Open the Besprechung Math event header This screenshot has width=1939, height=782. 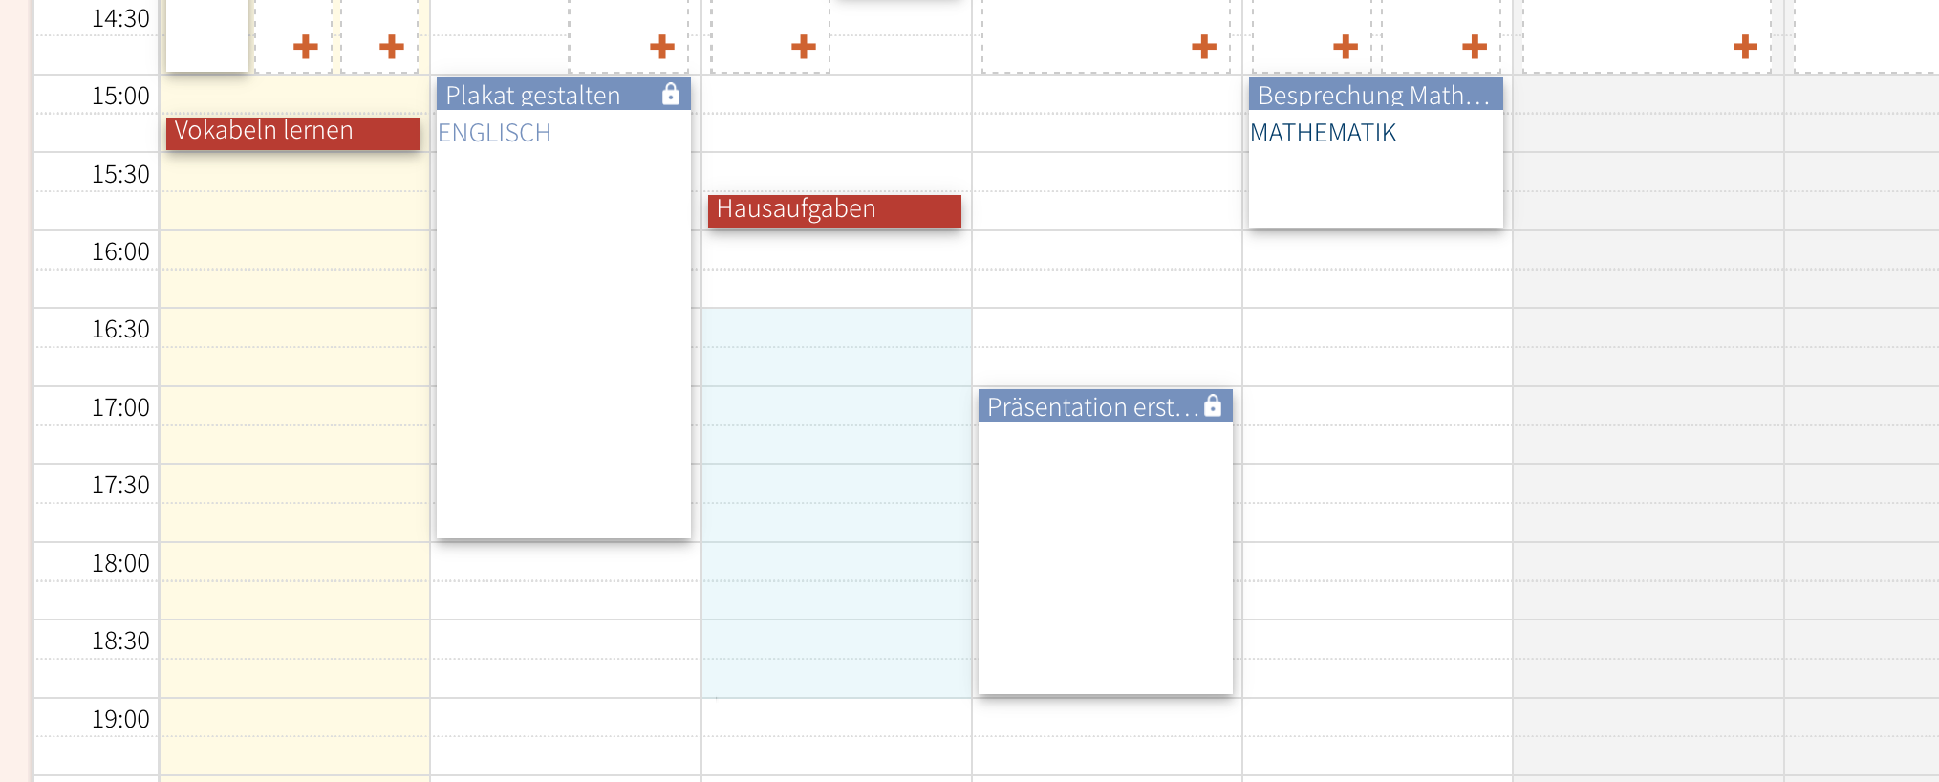[x=1373, y=96]
